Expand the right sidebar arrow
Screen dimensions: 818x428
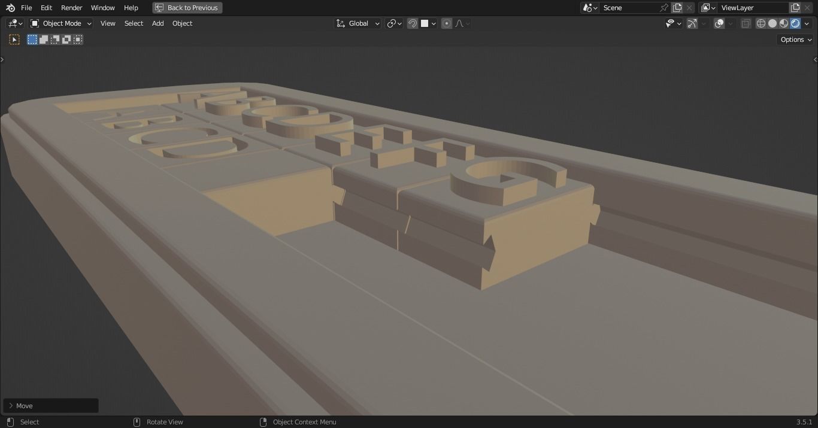coord(815,59)
